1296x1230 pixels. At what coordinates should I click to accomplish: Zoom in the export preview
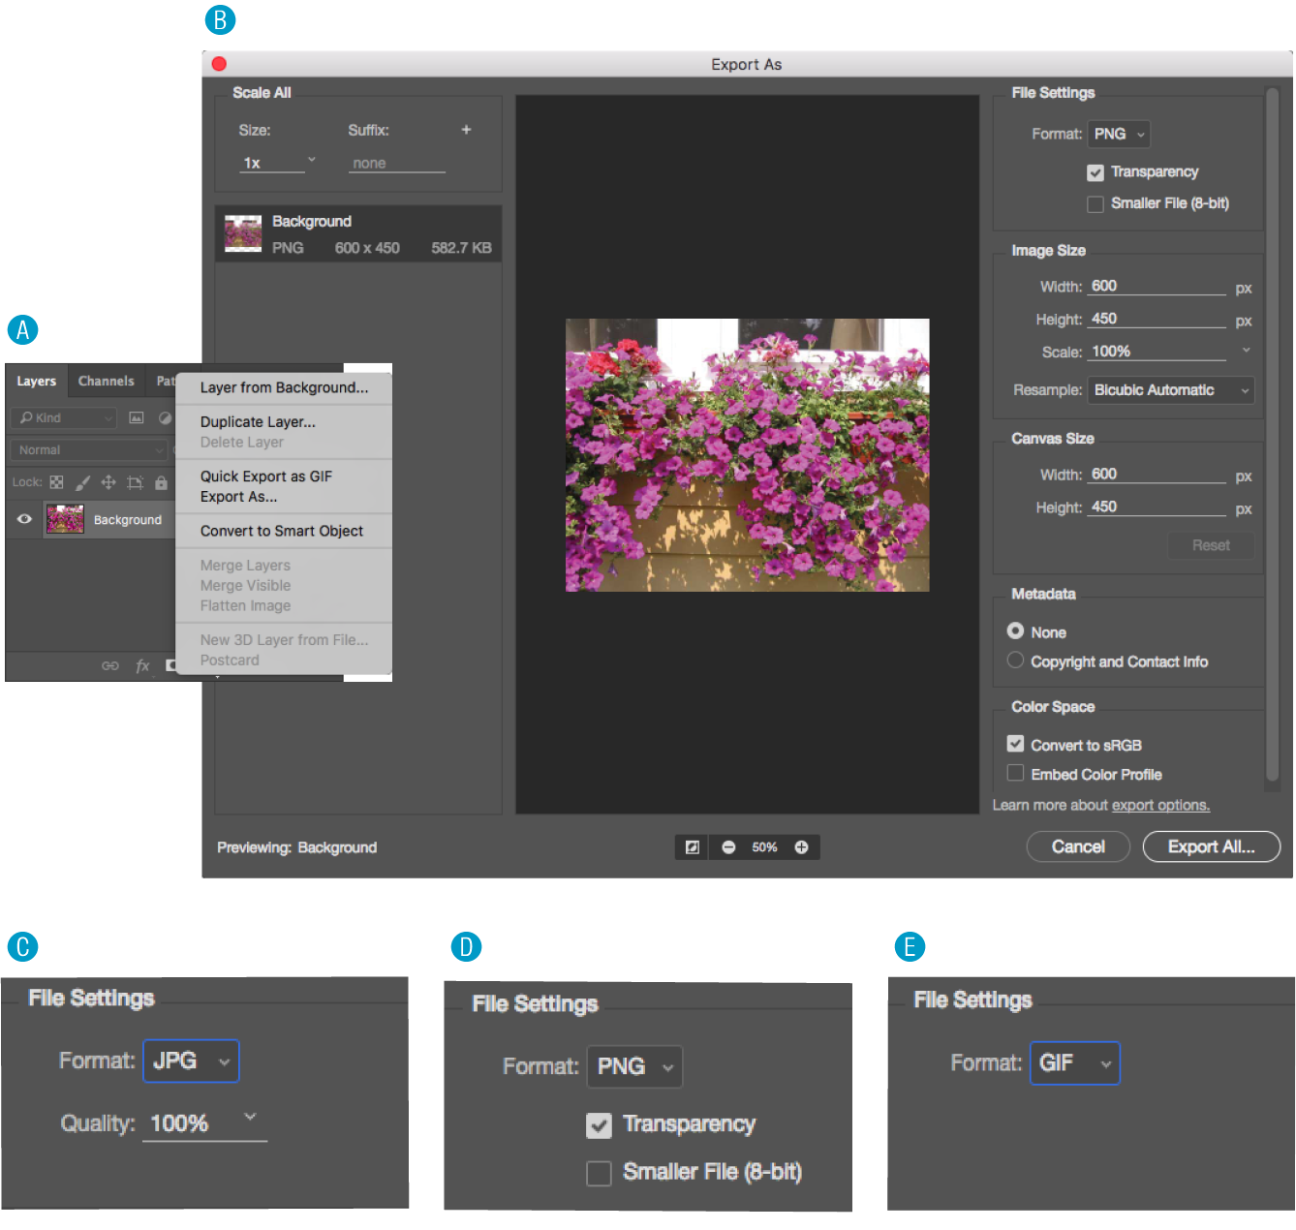click(x=801, y=847)
